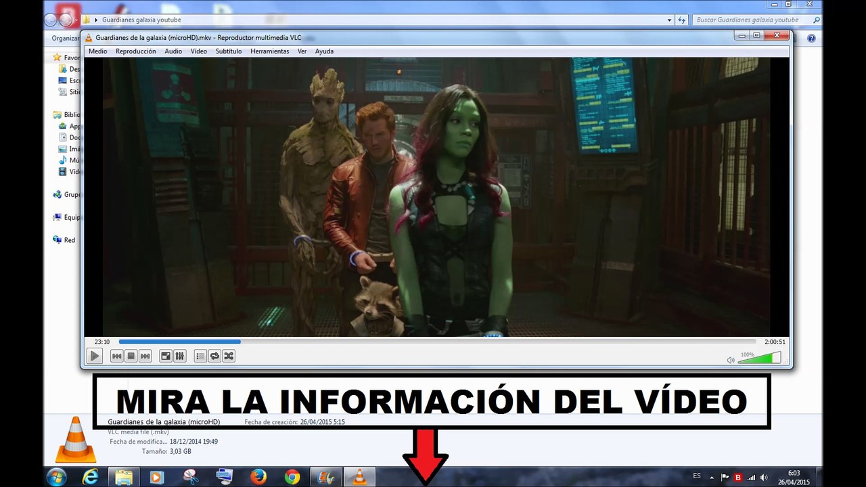
Task: Open the taskbar icon left of VLC
Action: tap(326, 477)
